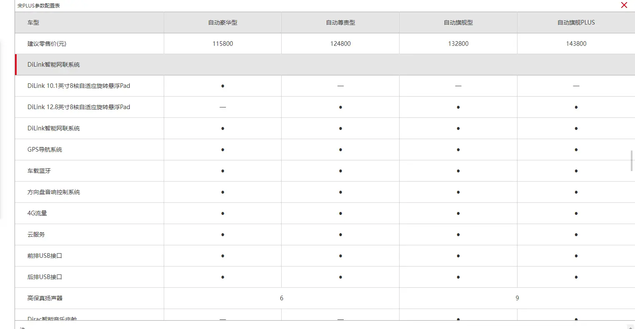This screenshot has width=635, height=329.
Task: Click the 前排USB接口 dot under 自动尊贵型
Action: pos(340,256)
